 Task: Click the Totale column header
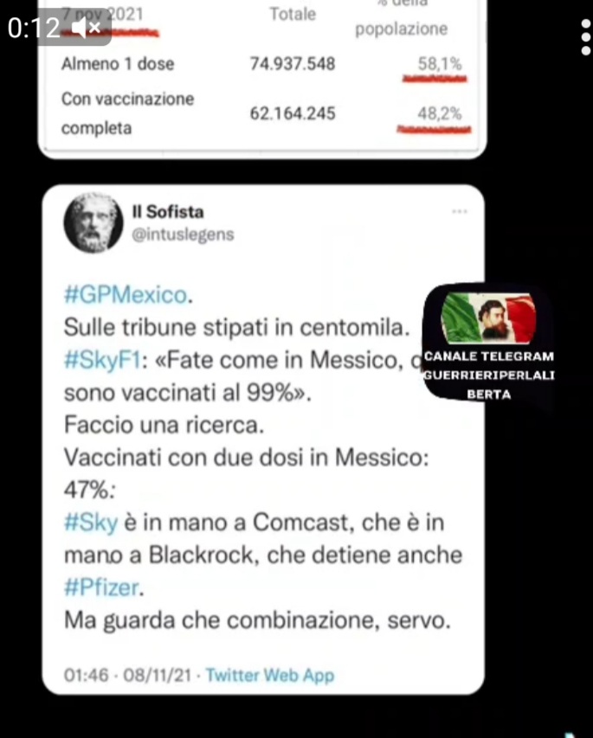coord(293,14)
